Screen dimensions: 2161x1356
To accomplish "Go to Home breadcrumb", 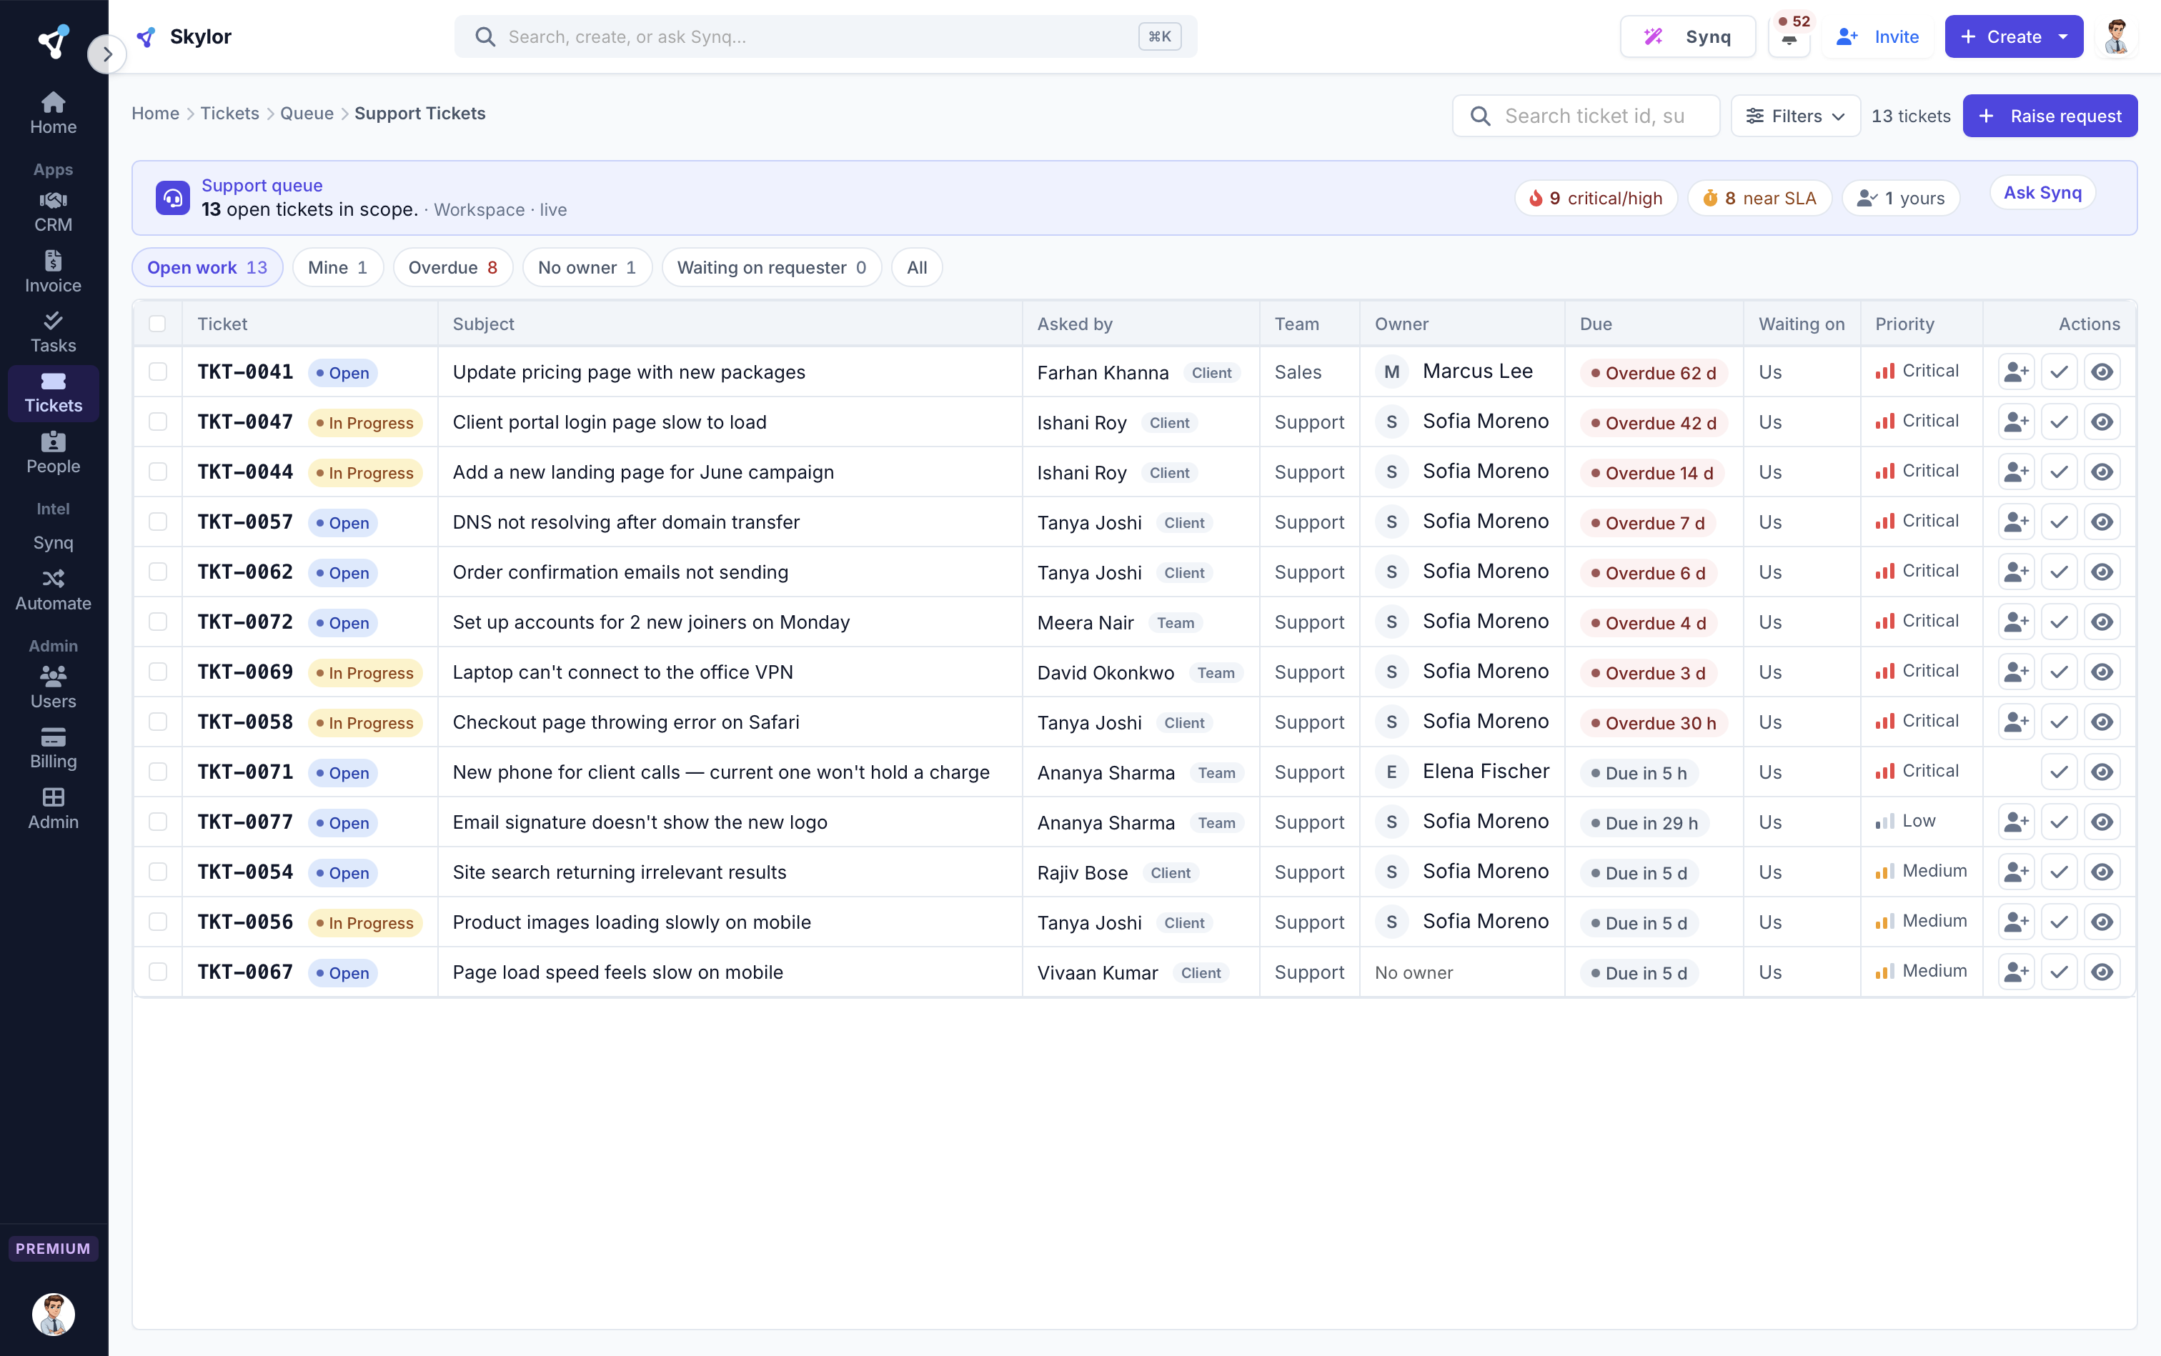I will click(x=155, y=114).
